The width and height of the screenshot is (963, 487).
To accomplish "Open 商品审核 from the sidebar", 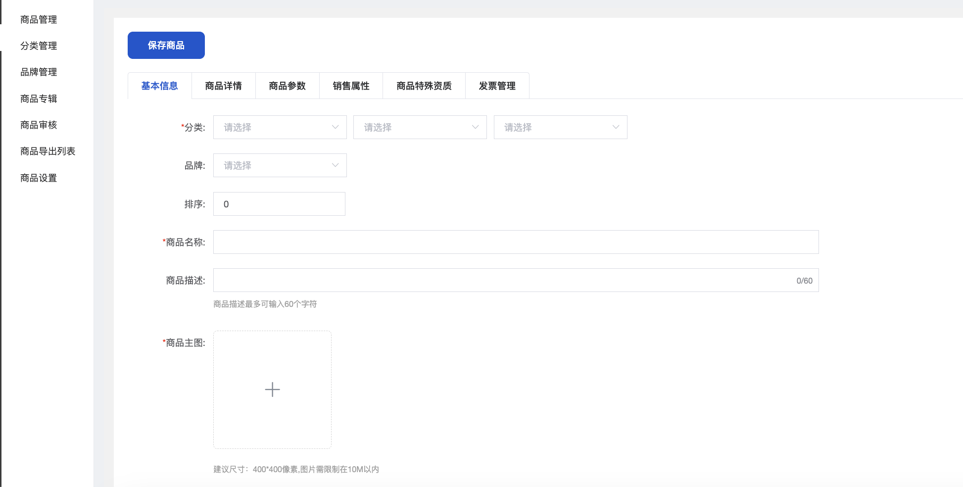I will (x=39, y=125).
